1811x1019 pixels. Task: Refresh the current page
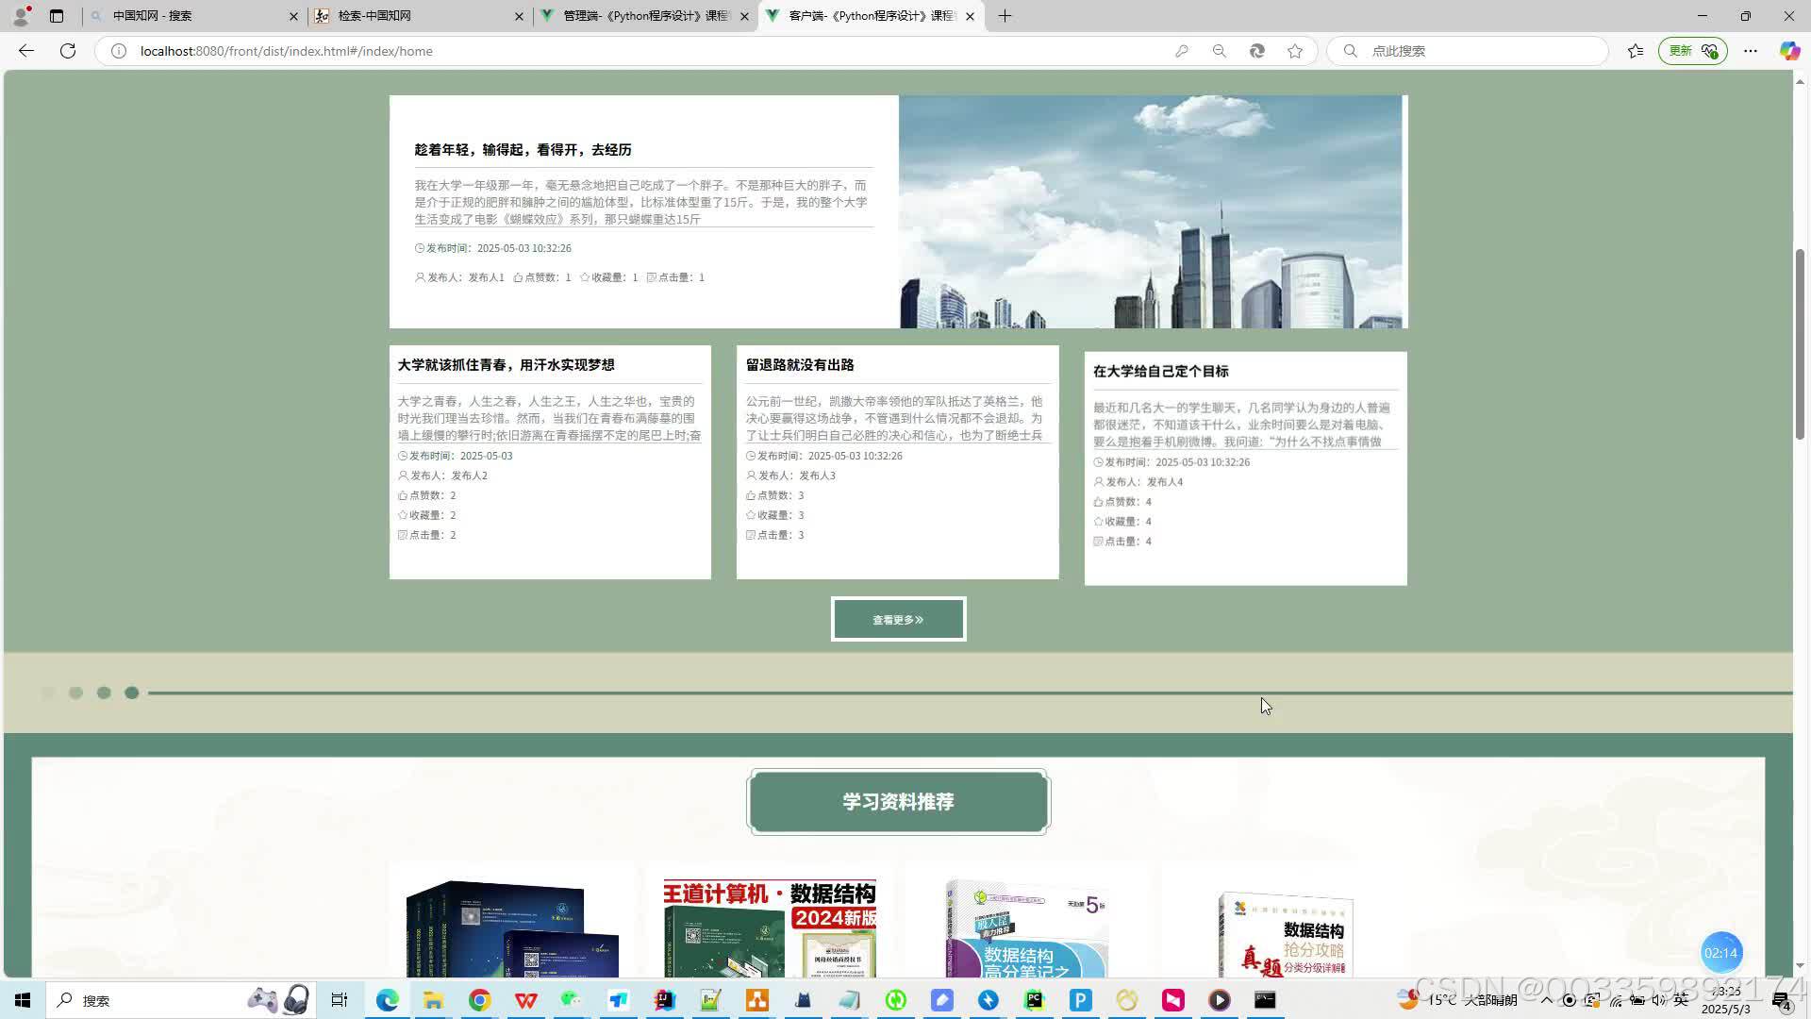[67, 51]
